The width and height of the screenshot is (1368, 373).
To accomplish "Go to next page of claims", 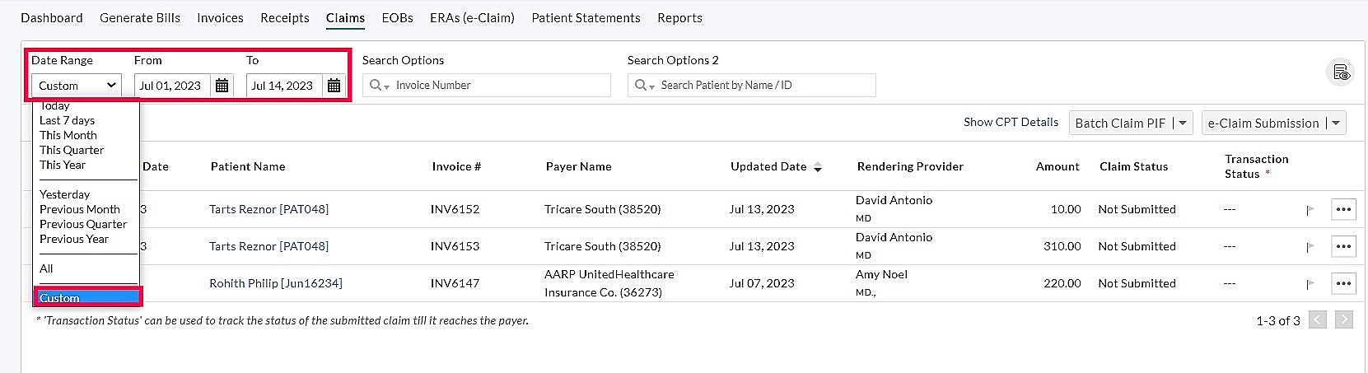I will pyautogui.click(x=1344, y=319).
